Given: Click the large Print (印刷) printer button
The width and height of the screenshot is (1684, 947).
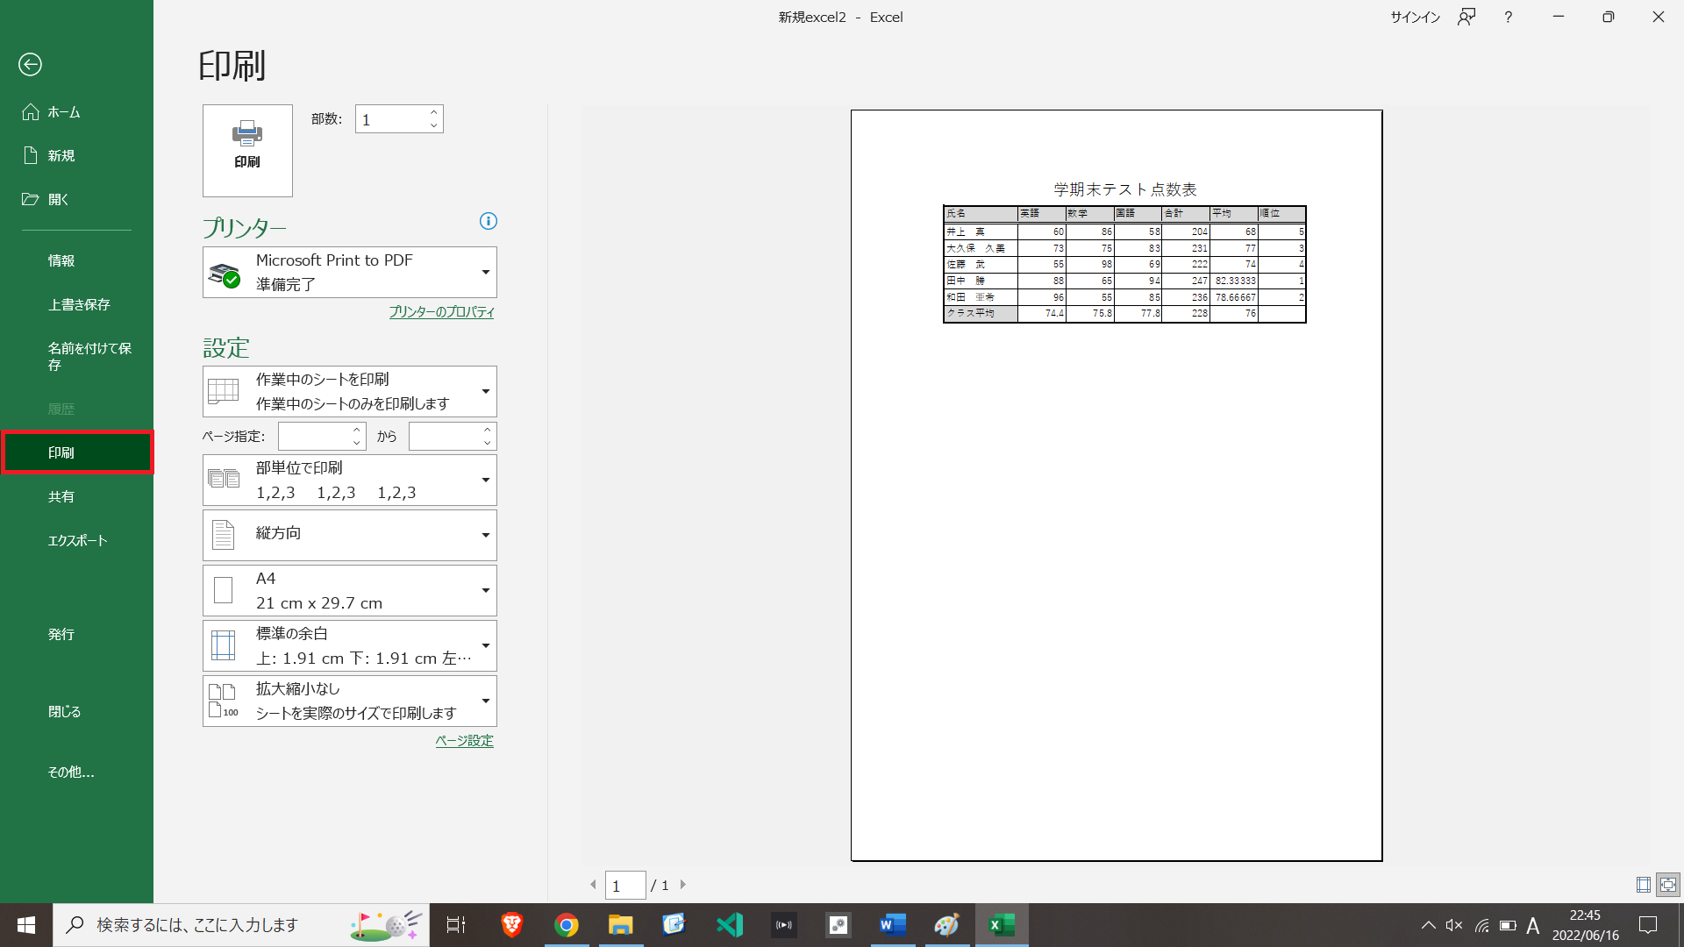Looking at the screenshot, I should (x=247, y=150).
